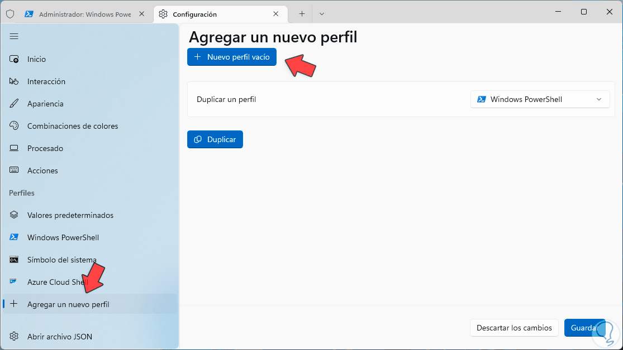Maximize the Terminal window
Screen dimensions: 623x350
(584, 12)
